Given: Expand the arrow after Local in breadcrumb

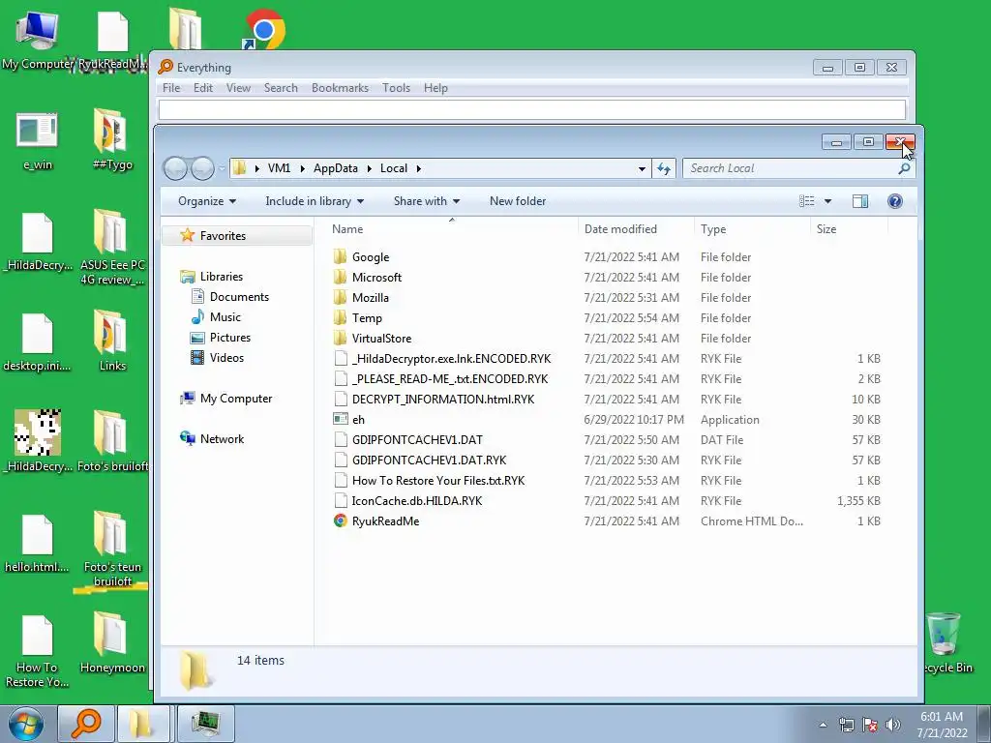Looking at the screenshot, I should point(418,168).
